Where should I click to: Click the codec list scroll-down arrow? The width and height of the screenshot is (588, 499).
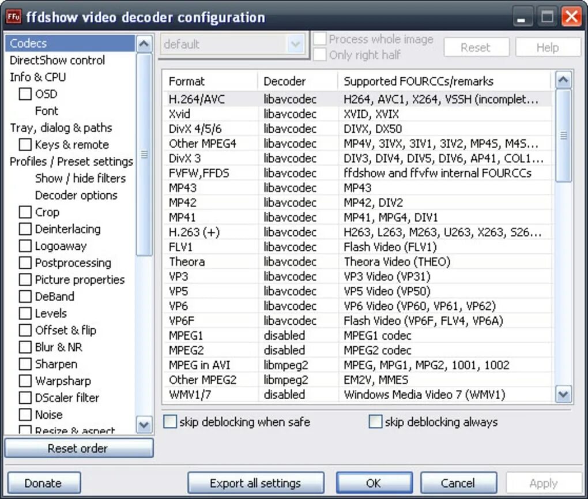click(563, 395)
